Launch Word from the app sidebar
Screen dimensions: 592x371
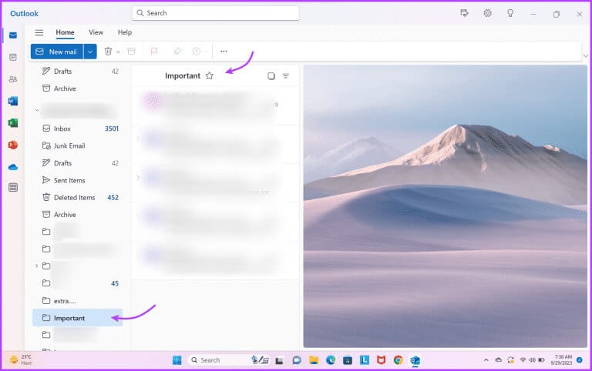click(x=13, y=101)
